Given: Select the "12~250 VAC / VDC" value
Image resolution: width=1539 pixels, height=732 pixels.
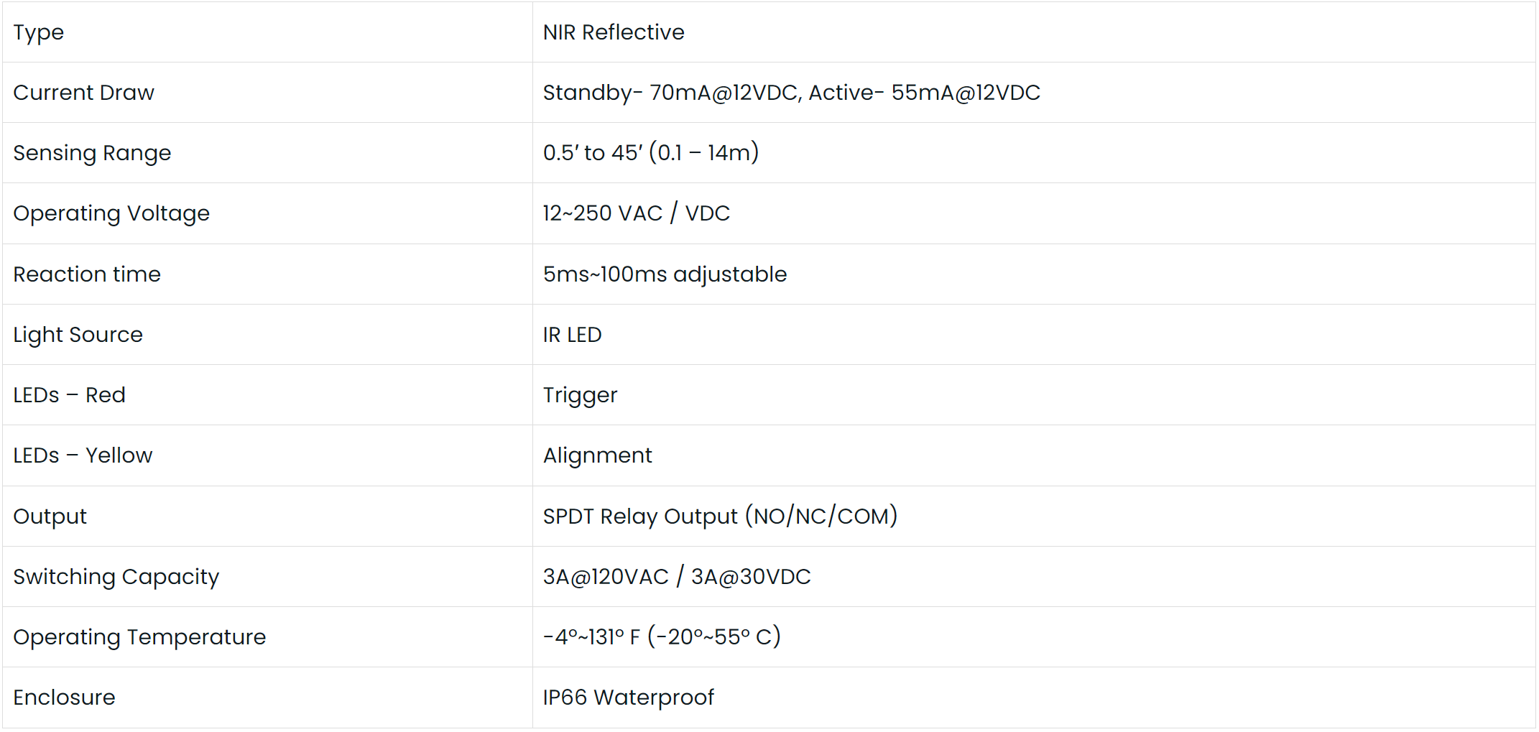Looking at the screenshot, I should coord(636,213).
